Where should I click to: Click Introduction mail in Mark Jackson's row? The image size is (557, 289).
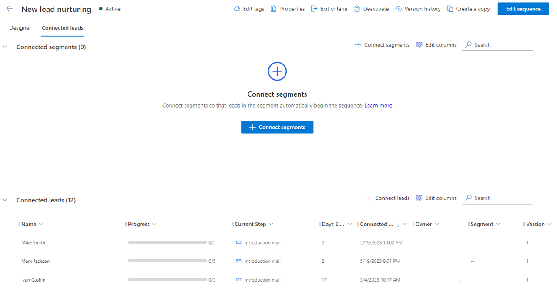[x=262, y=261]
